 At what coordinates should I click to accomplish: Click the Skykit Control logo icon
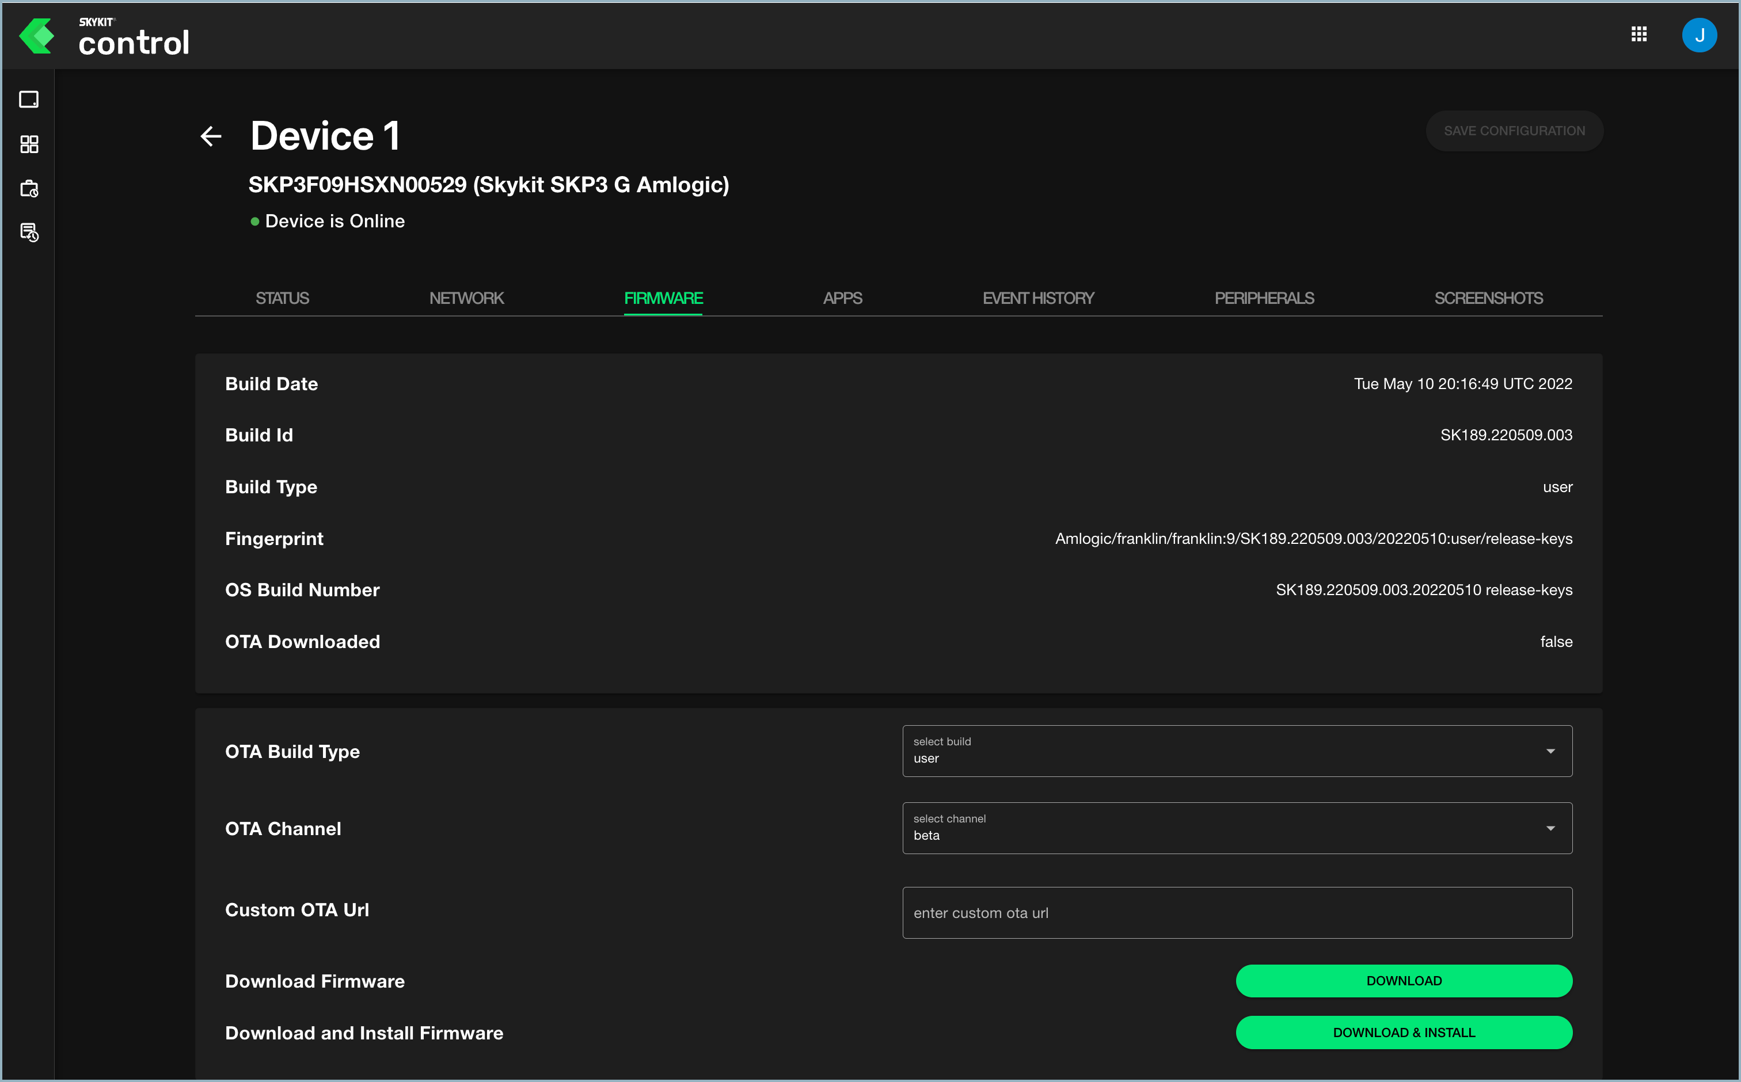pos(36,36)
